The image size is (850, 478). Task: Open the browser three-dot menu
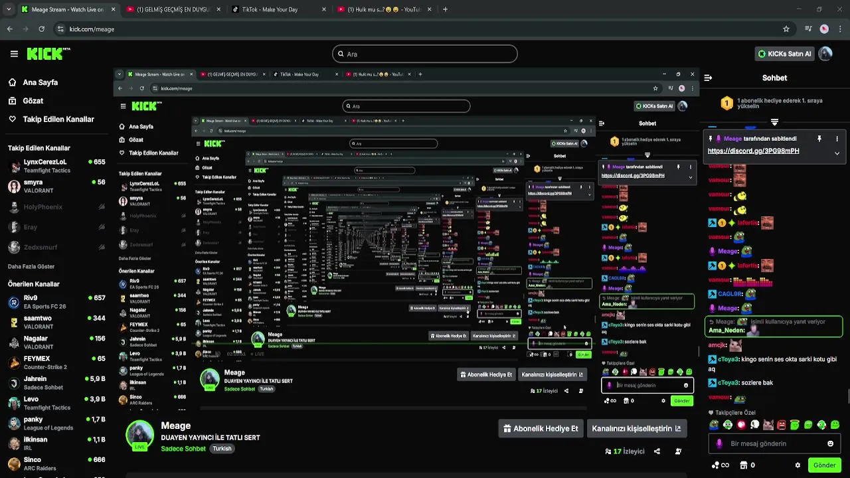pos(840,29)
